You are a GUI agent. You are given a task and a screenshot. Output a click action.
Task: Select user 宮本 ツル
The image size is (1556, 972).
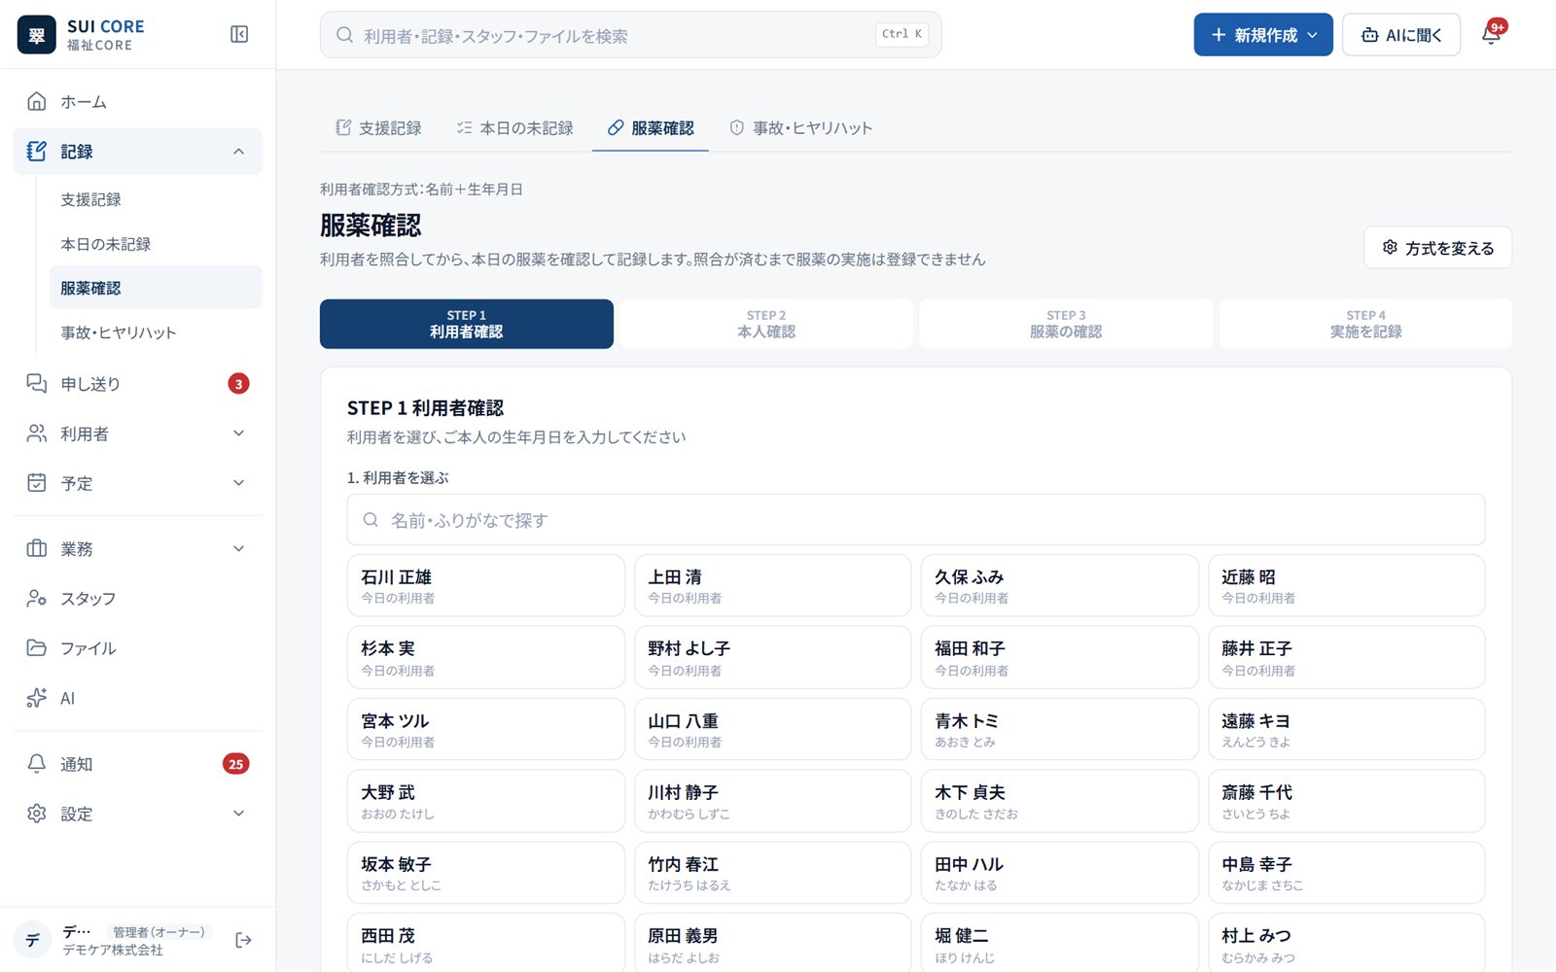click(x=485, y=729)
